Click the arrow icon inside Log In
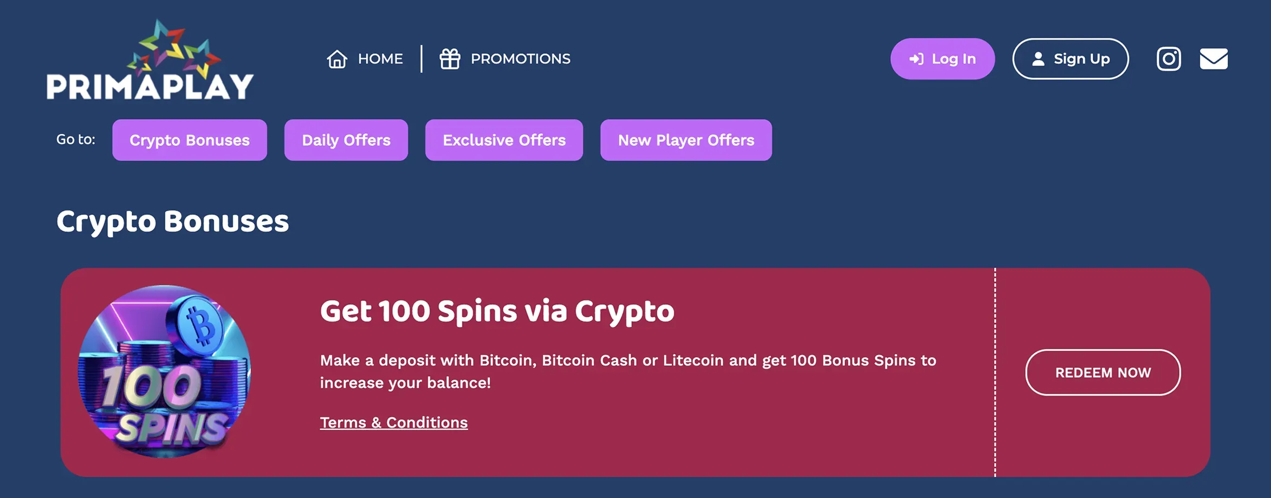 tap(916, 59)
